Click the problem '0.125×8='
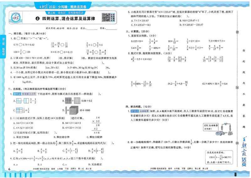The height and width of the screenshot is (178, 251). click(137, 41)
